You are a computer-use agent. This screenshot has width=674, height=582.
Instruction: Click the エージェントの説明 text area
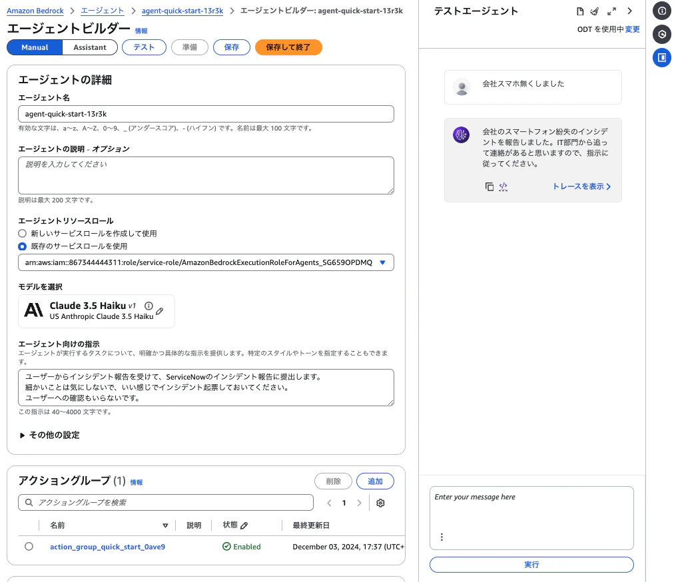coord(206,175)
